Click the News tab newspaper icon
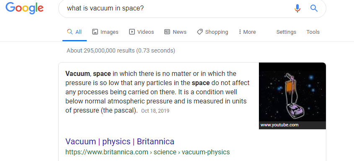The image size is (354, 161). pyautogui.click(x=167, y=32)
